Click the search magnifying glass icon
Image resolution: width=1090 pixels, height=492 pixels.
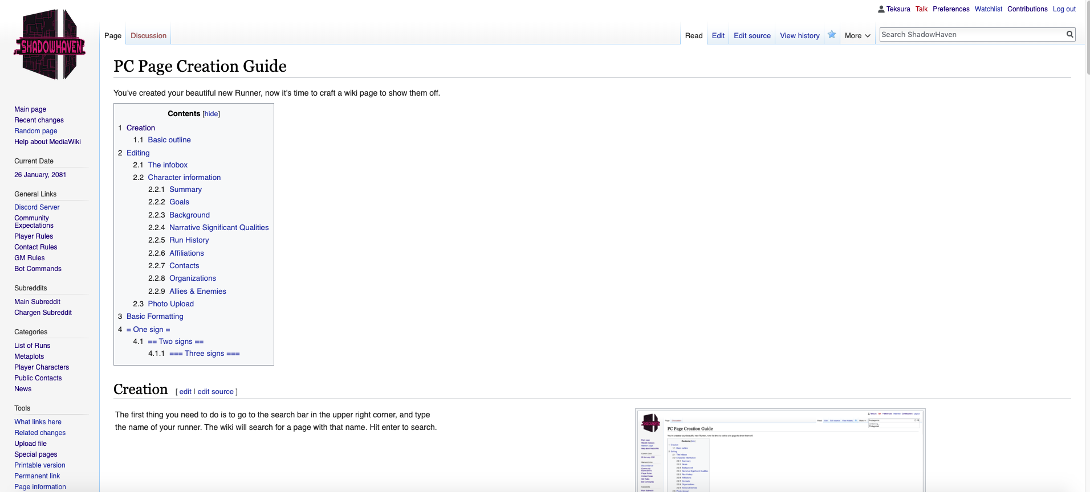click(1069, 35)
